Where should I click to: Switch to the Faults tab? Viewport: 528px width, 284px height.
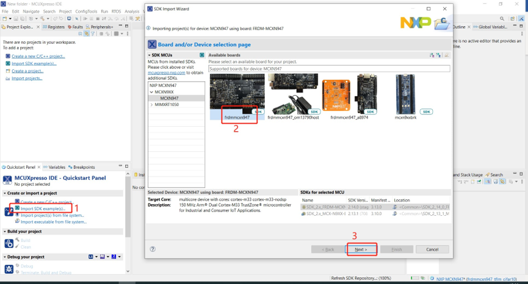75,27
